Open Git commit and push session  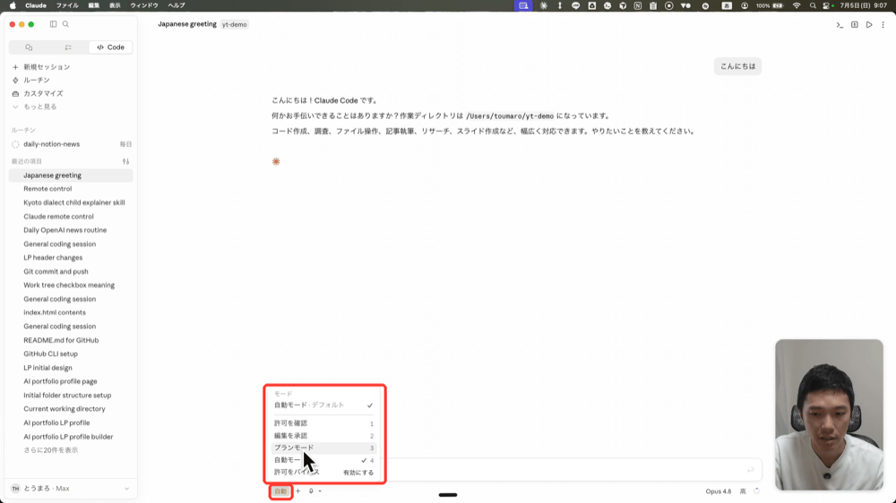[71, 272]
